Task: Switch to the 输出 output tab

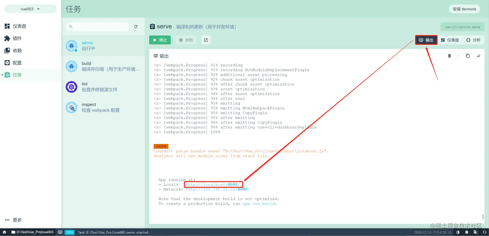Action: (426, 40)
